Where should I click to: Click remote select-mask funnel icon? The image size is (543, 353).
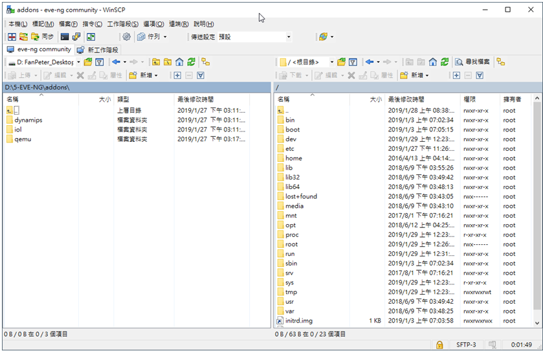pyautogui.click(x=480, y=75)
